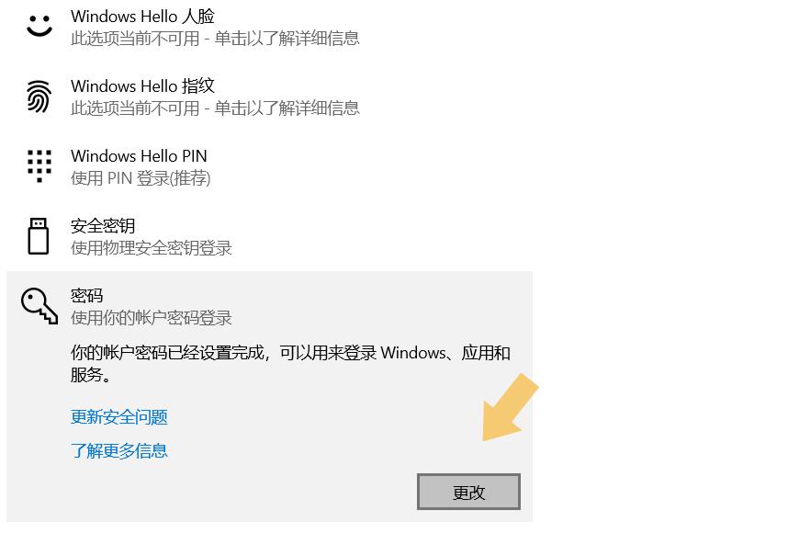The image size is (799, 533).
Task: Click the orange arrow annotation
Action: (x=510, y=407)
